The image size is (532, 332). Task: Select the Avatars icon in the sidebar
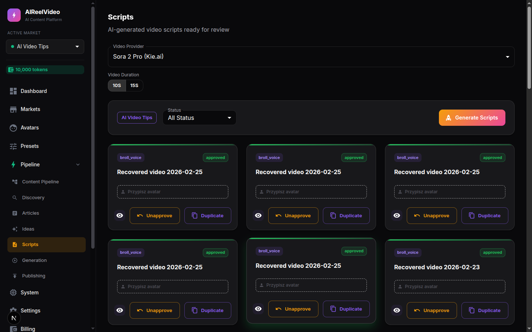(13, 128)
